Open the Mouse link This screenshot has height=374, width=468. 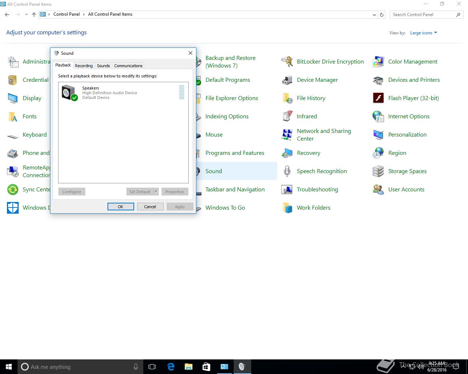coord(214,135)
